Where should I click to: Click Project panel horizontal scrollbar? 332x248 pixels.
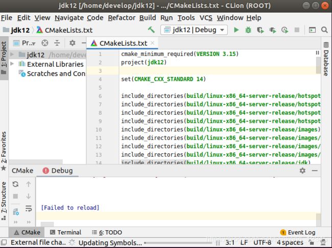tap(36, 161)
